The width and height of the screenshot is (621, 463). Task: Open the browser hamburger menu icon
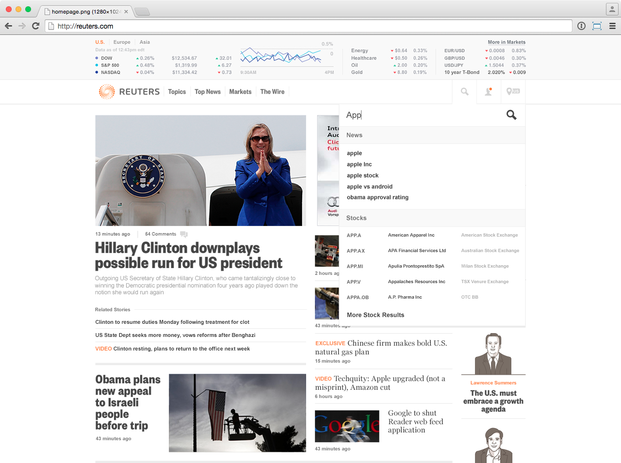[612, 26]
